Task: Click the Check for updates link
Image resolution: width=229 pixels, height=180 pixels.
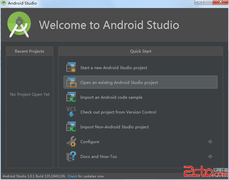Action: coord(72,176)
